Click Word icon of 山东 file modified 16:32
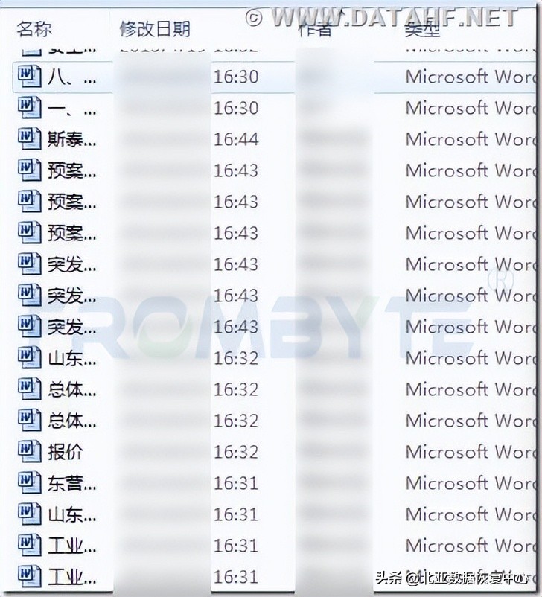542x597 pixels. 29,358
